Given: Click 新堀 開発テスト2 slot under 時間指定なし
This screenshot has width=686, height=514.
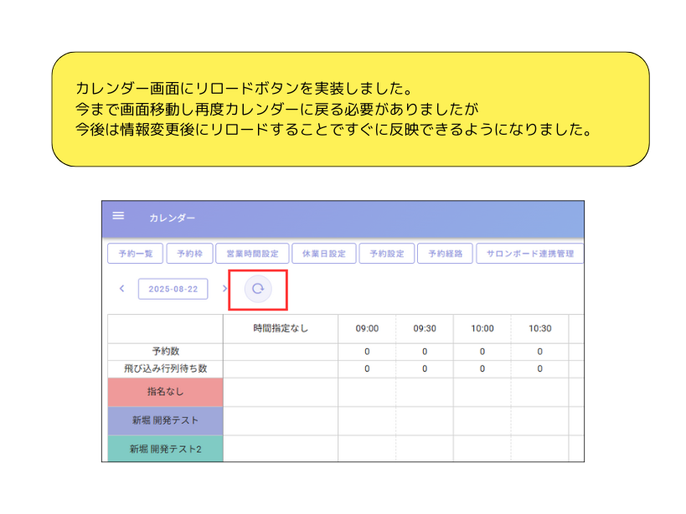Looking at the screenshot, I should [x=281, y=449].
